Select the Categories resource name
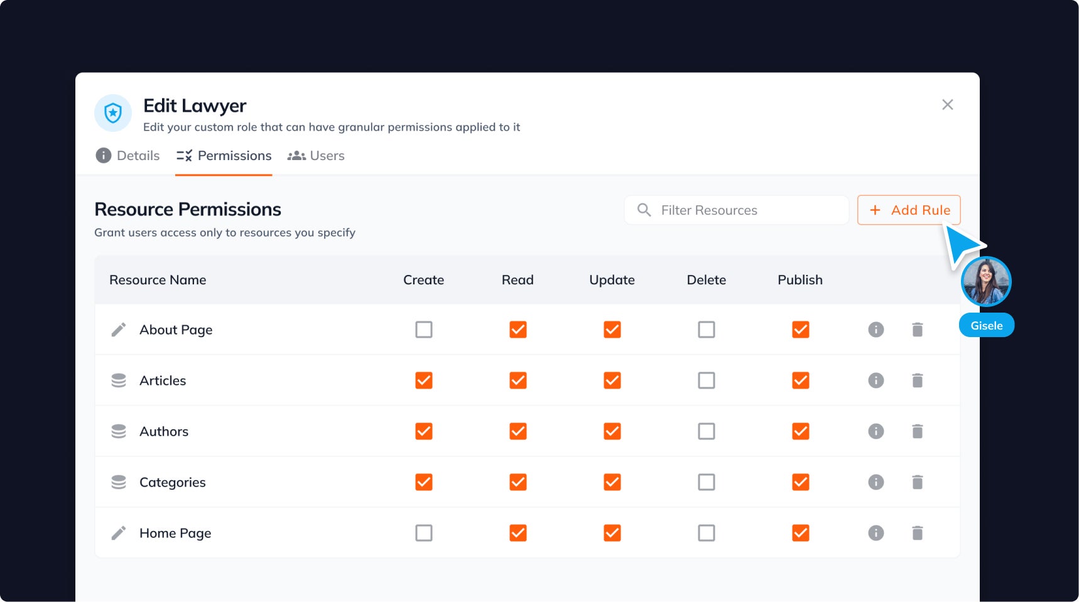1079x602 pixels. pyautogui.click(x=173, y=483)
